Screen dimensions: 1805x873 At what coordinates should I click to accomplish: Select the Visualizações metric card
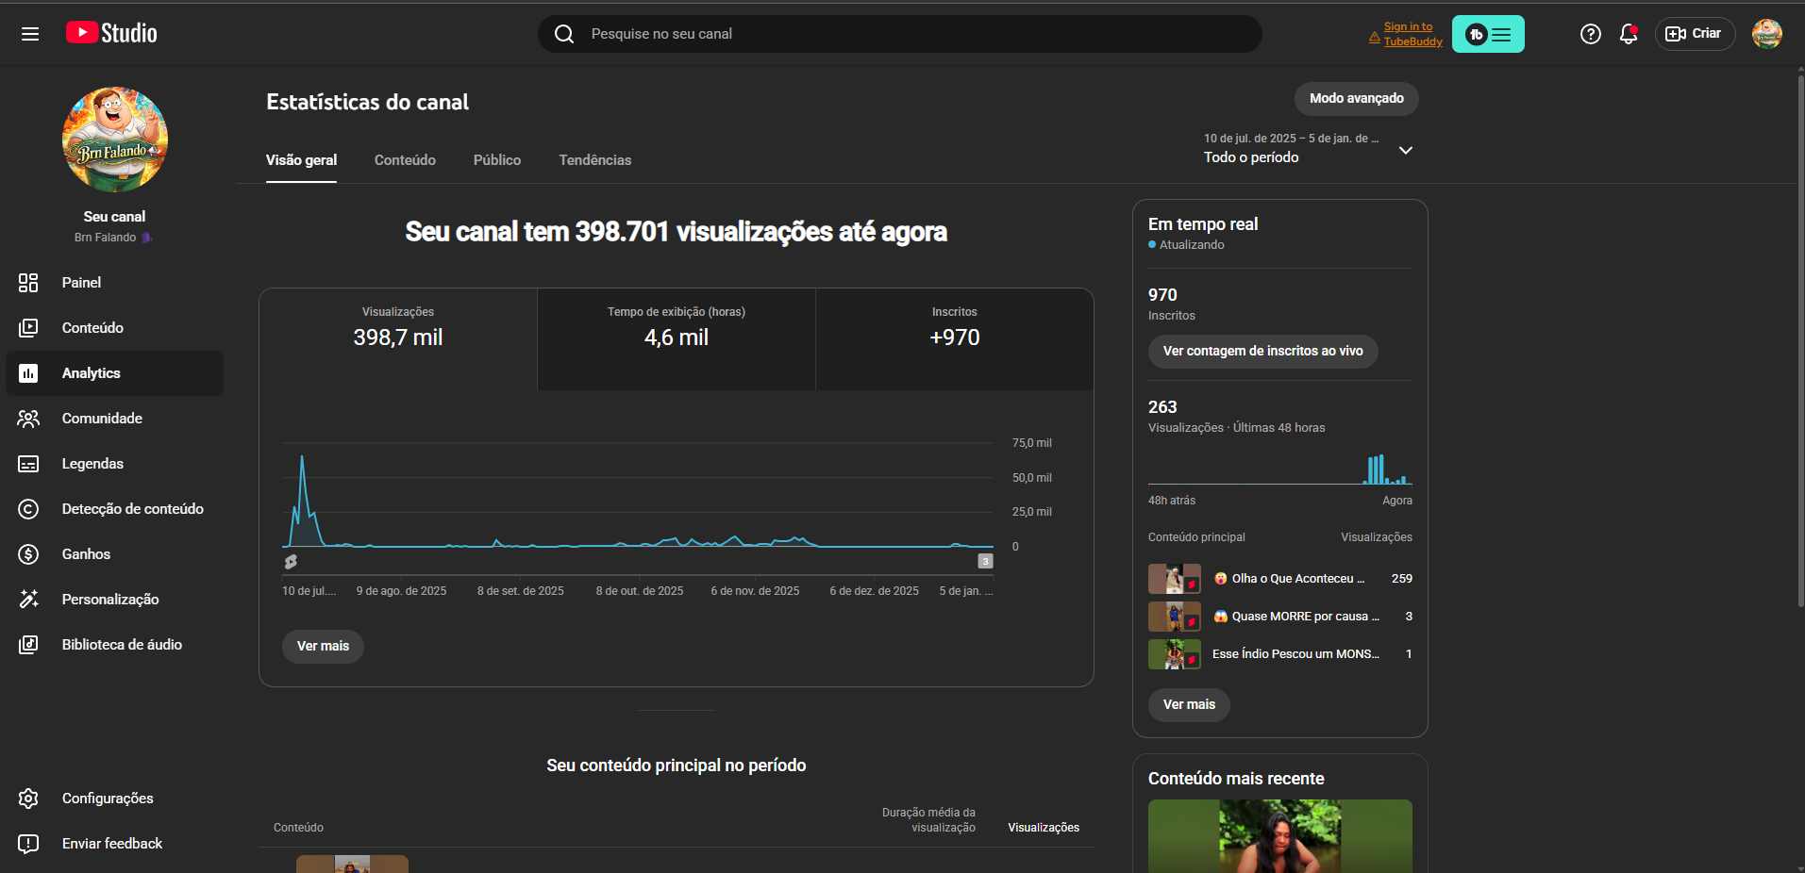click(x=398, y=339)
